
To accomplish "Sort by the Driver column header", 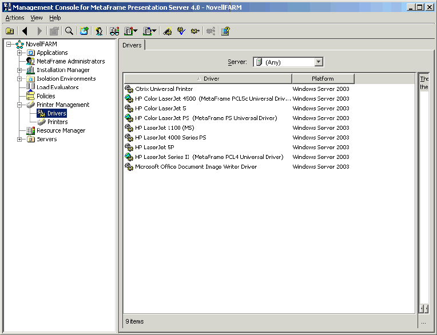I will (x=208, y=79).
